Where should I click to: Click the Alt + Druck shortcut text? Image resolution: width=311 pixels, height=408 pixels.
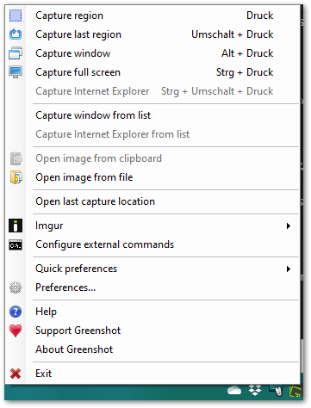247,53
